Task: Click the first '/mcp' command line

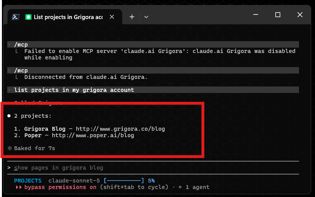Action: click(x=153, y=44)
